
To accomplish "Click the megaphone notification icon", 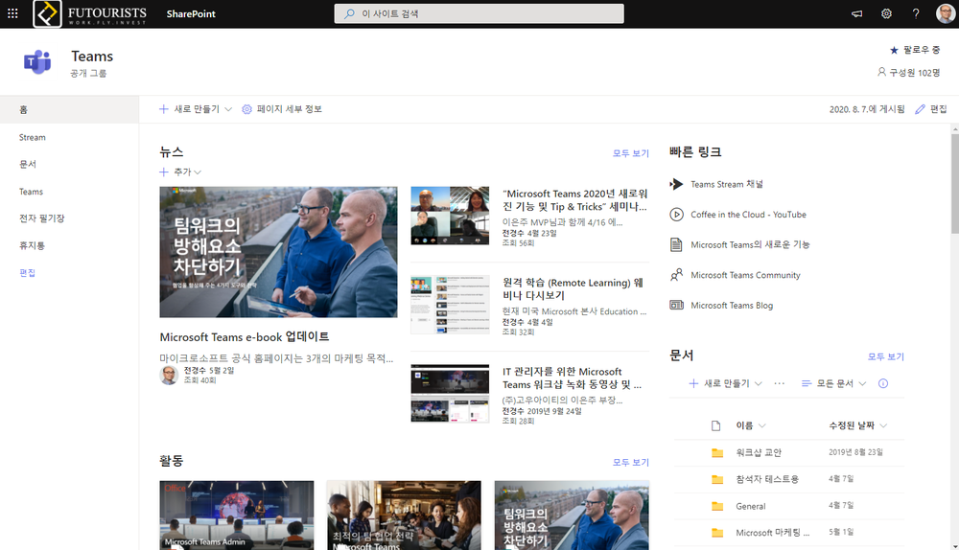I will point(856,13).
